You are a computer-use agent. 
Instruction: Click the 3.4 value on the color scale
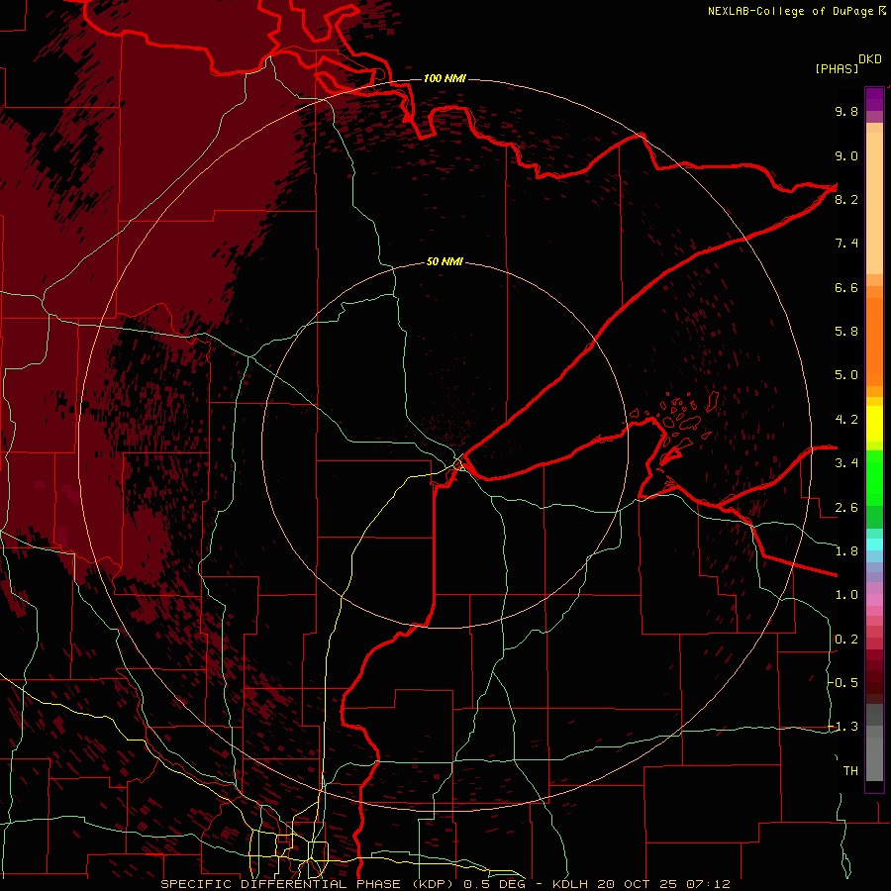click(x=846, y=463)
